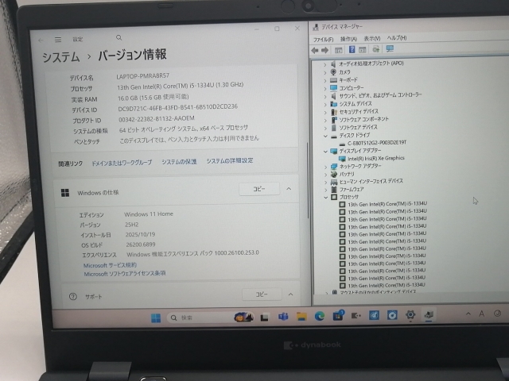
Task: Open Windows Start button on taskbar
Action: (156, 317)
